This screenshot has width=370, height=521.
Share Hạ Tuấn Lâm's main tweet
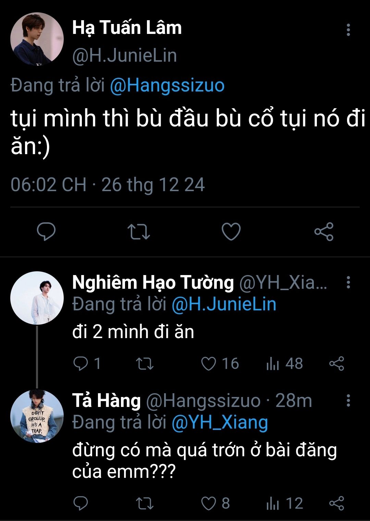pos(324,232)
